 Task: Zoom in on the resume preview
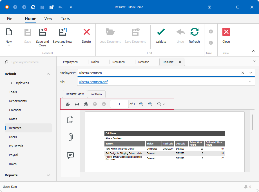[x=150, y=104]
